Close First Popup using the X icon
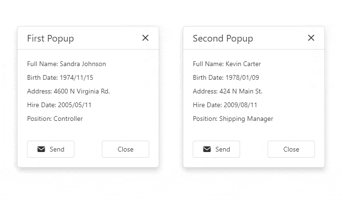 click(x=145, y=38)
